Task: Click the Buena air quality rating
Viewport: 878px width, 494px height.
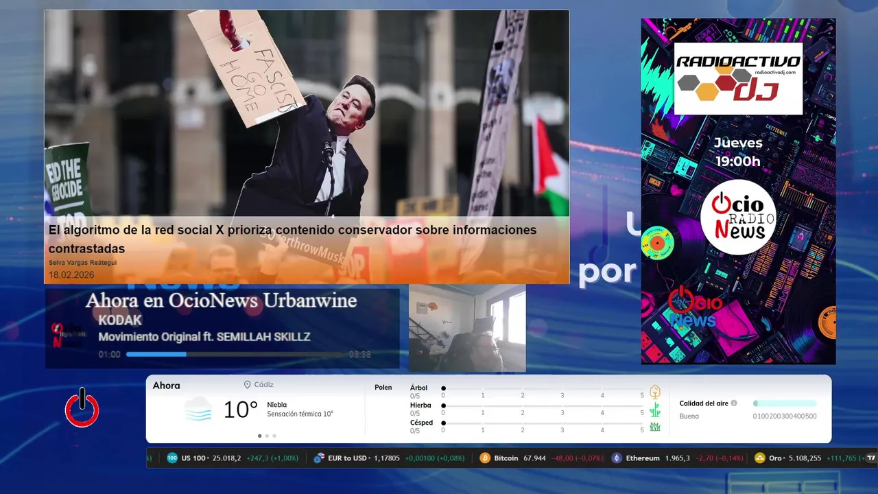Action: pos(689,416)
